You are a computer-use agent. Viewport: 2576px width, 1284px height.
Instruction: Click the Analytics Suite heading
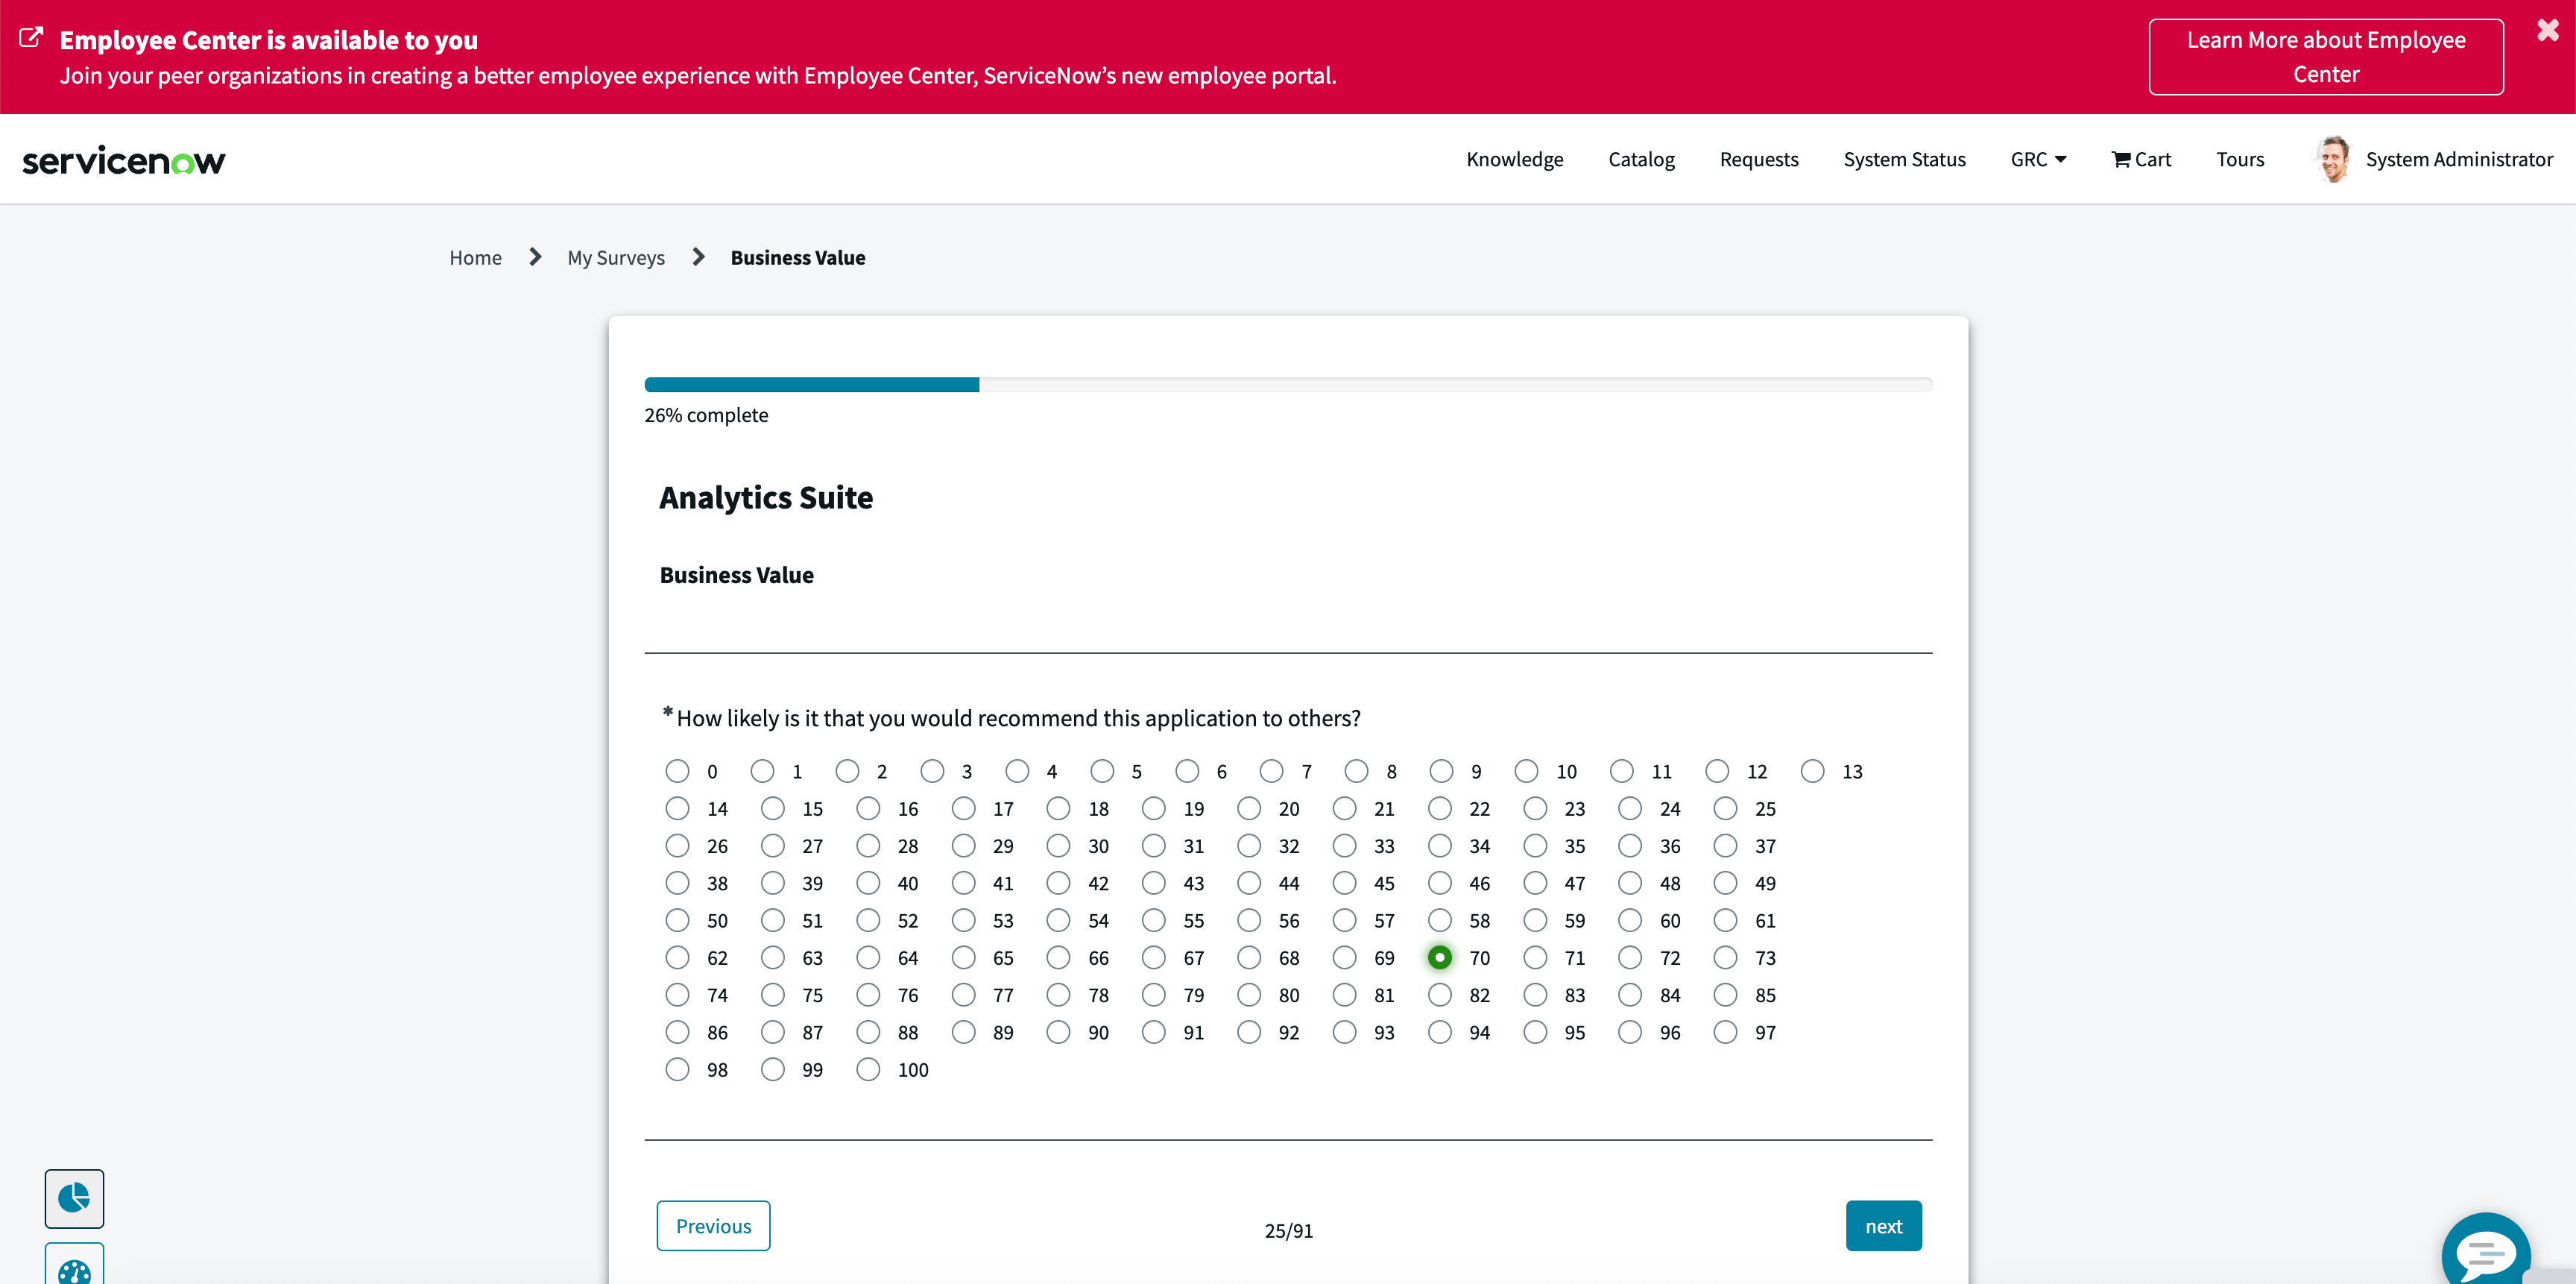[x=766, y=497]
